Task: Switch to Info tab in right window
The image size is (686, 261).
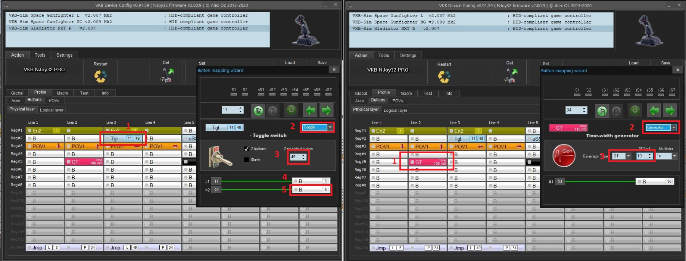Action: [x=449, y=94]
